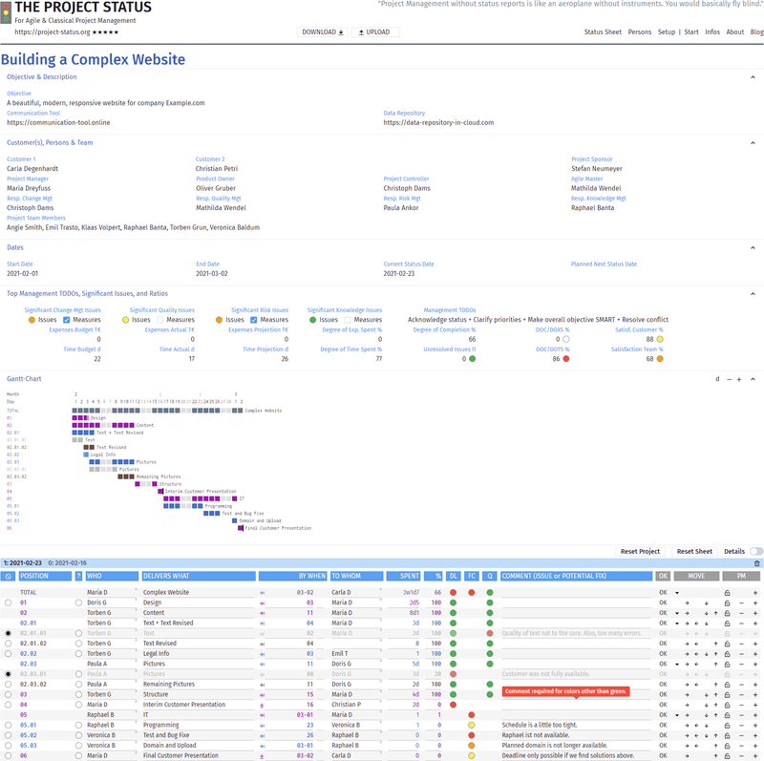Click the clock icon in the table header

point(9,577)
